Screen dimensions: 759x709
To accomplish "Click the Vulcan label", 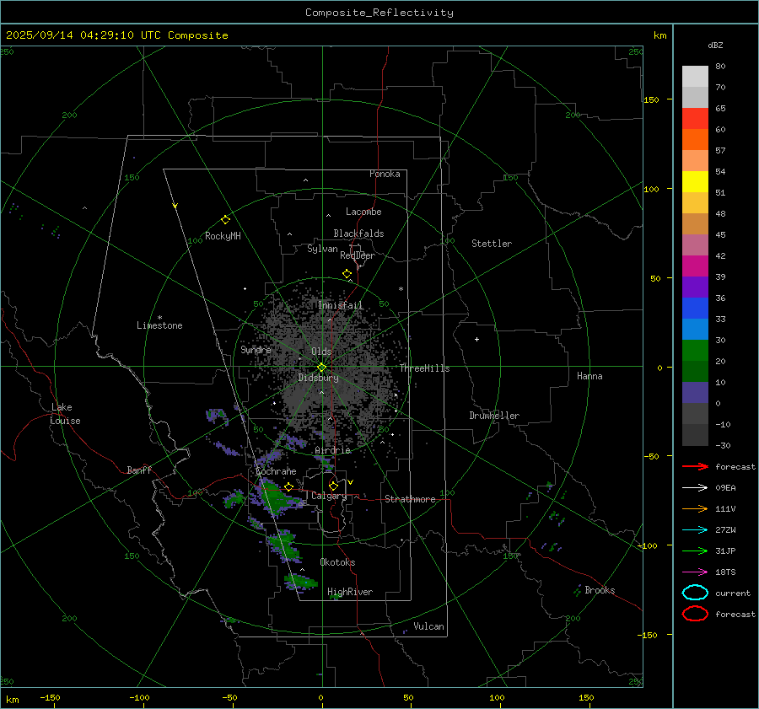I will tap(429, 626).
